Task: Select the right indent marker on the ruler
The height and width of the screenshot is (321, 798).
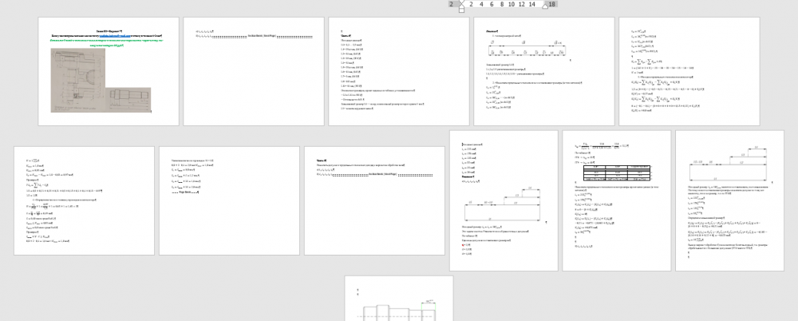Action: click(545, 6)
